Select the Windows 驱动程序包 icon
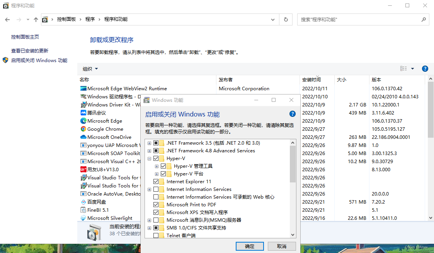Image resolution: width=434 pixels, height=253 pixels. tap(83, 96)
